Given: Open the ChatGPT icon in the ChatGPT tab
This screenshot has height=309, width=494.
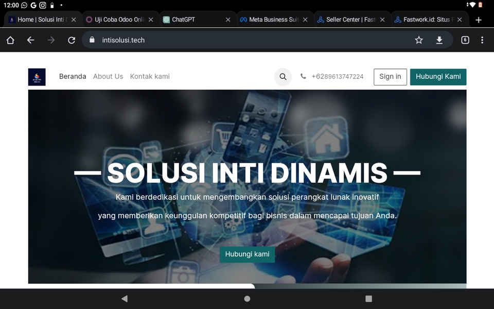Looking at the screenshot, I should pos(166,20).
